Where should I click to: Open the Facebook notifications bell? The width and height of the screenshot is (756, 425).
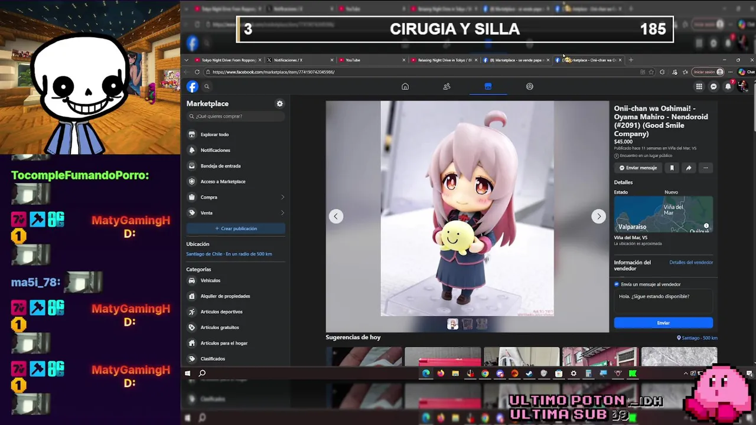728,87
